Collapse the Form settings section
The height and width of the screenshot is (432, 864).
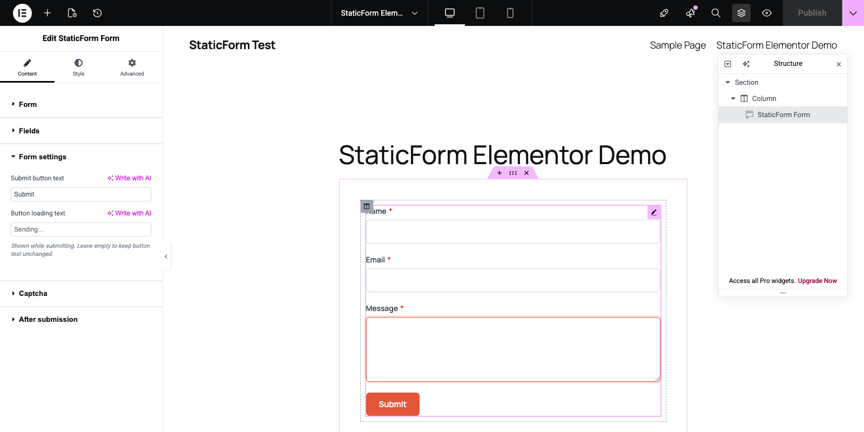pos(81,157)
